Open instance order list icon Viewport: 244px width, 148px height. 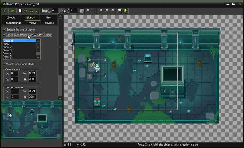point(120,11)
